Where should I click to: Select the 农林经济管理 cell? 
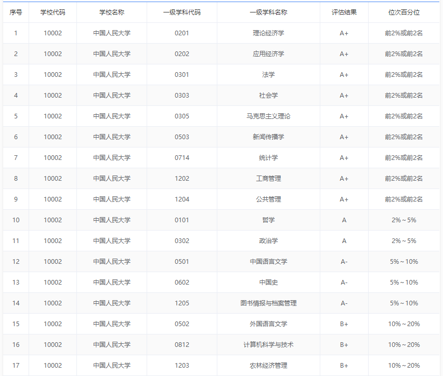click(268, 365)
